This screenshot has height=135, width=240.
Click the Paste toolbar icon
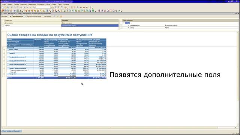(x=18, y=7)
